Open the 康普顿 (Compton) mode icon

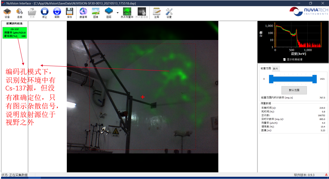tap(83, 12)
